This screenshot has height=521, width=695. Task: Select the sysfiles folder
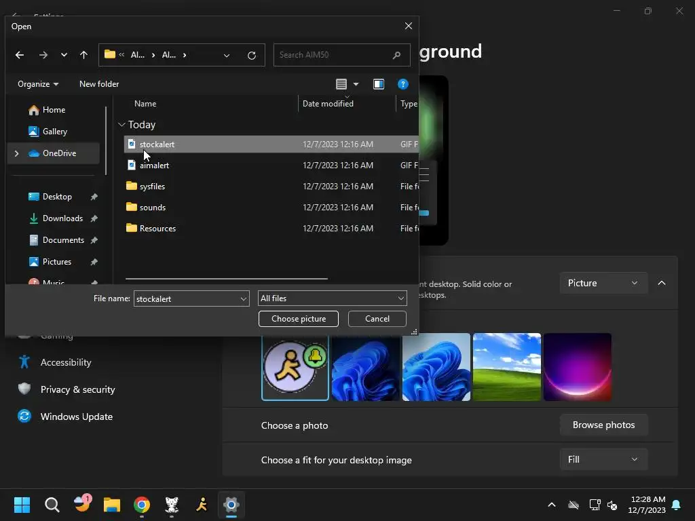271,187
